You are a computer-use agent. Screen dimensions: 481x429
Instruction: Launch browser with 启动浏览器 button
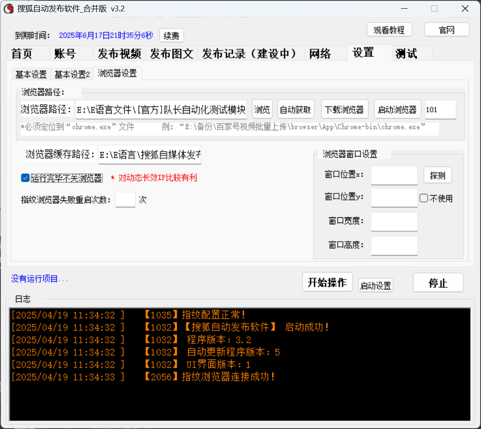pos(397,109)
